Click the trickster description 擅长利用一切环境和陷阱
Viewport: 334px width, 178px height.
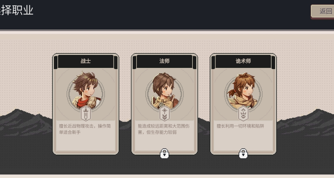[x=240, y=126]
